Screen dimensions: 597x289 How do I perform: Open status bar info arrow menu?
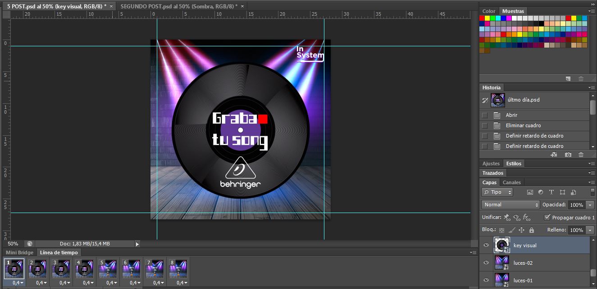(137, 244)
